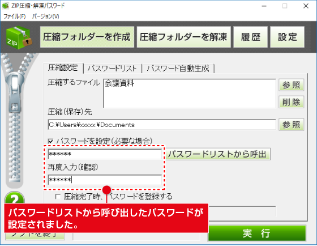Toggle パスワードを設定 checkbox

click(51, 141)
